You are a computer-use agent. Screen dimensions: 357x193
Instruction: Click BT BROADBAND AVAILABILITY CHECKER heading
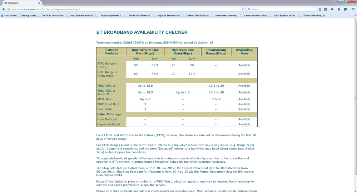tap(142, 32)
